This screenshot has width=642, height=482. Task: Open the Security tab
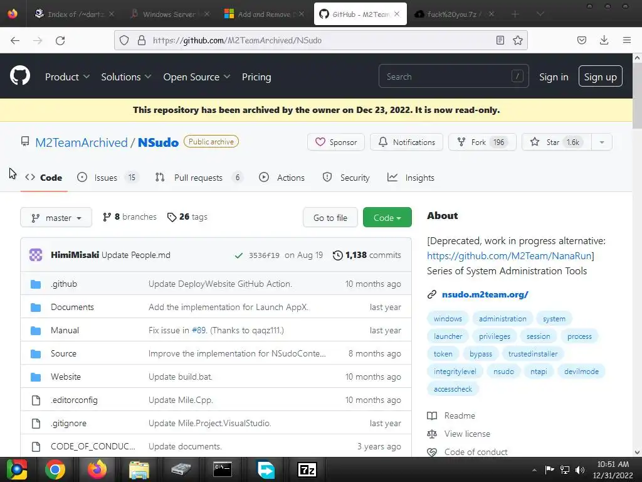point(346,178)
